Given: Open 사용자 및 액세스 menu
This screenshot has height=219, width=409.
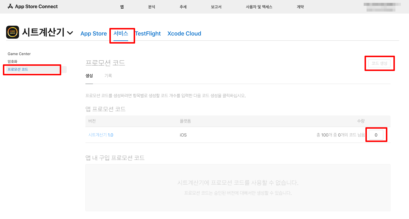Looking at the screenshot, I should 259,7.
